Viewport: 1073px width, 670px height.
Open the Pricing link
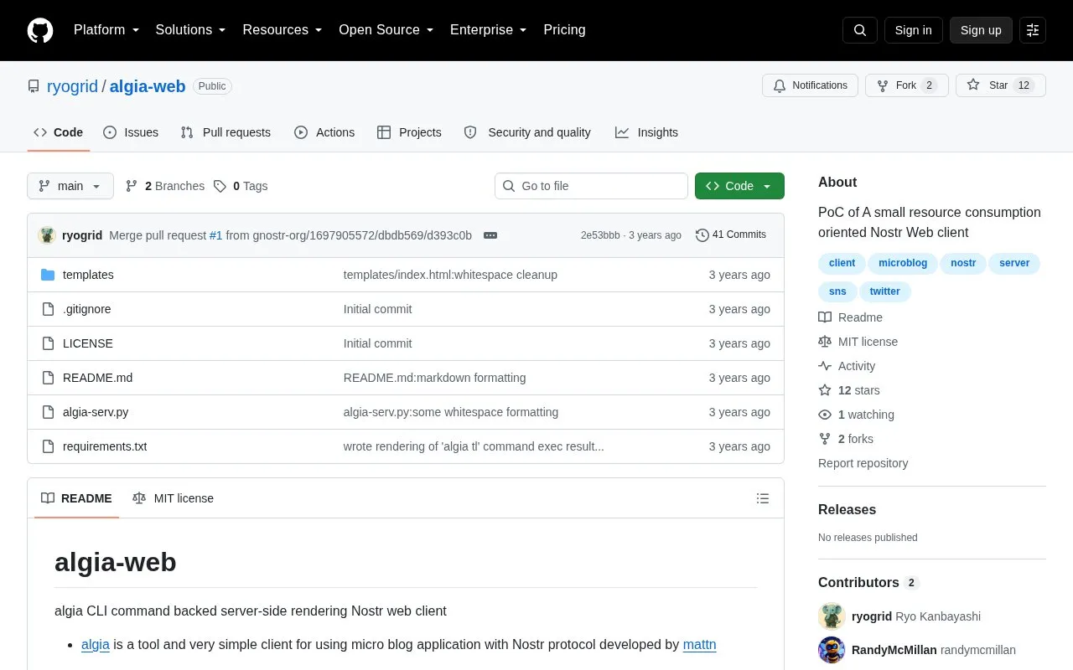pyautogui.click(x=564, y=30)
